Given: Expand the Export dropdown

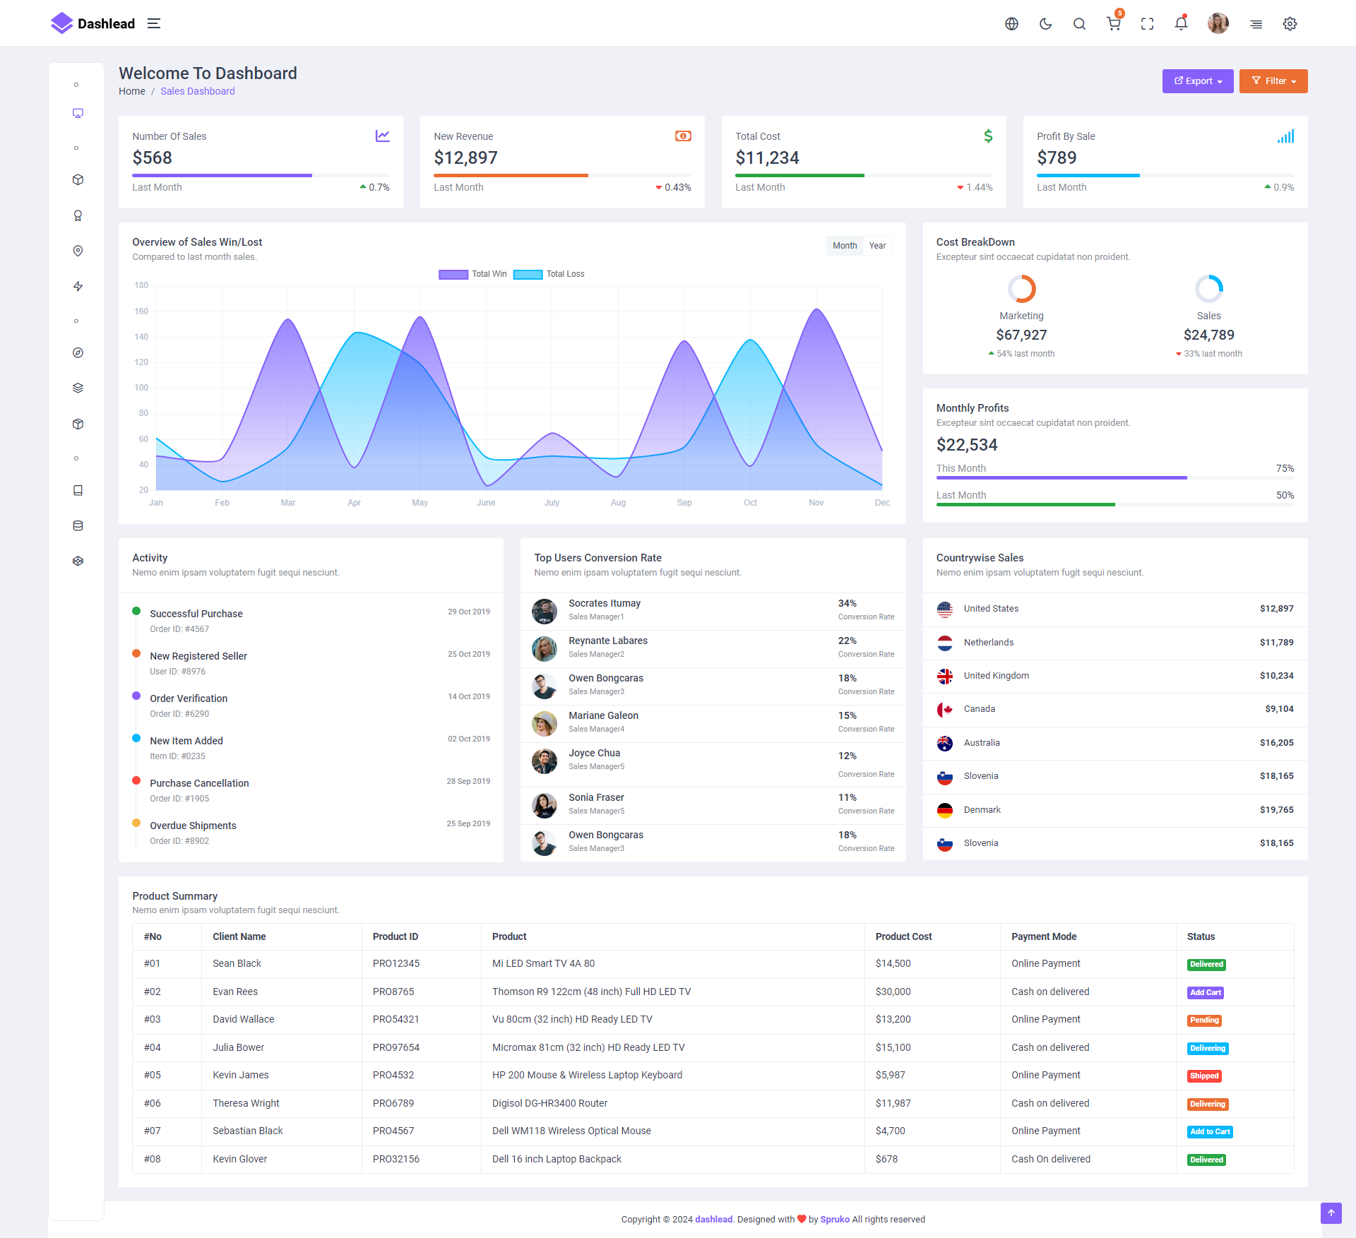Looking at the screenshot, I should tap(1197, 81).
